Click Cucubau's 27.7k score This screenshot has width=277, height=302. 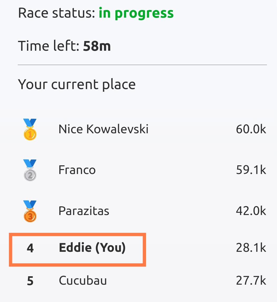coord(251,281)
